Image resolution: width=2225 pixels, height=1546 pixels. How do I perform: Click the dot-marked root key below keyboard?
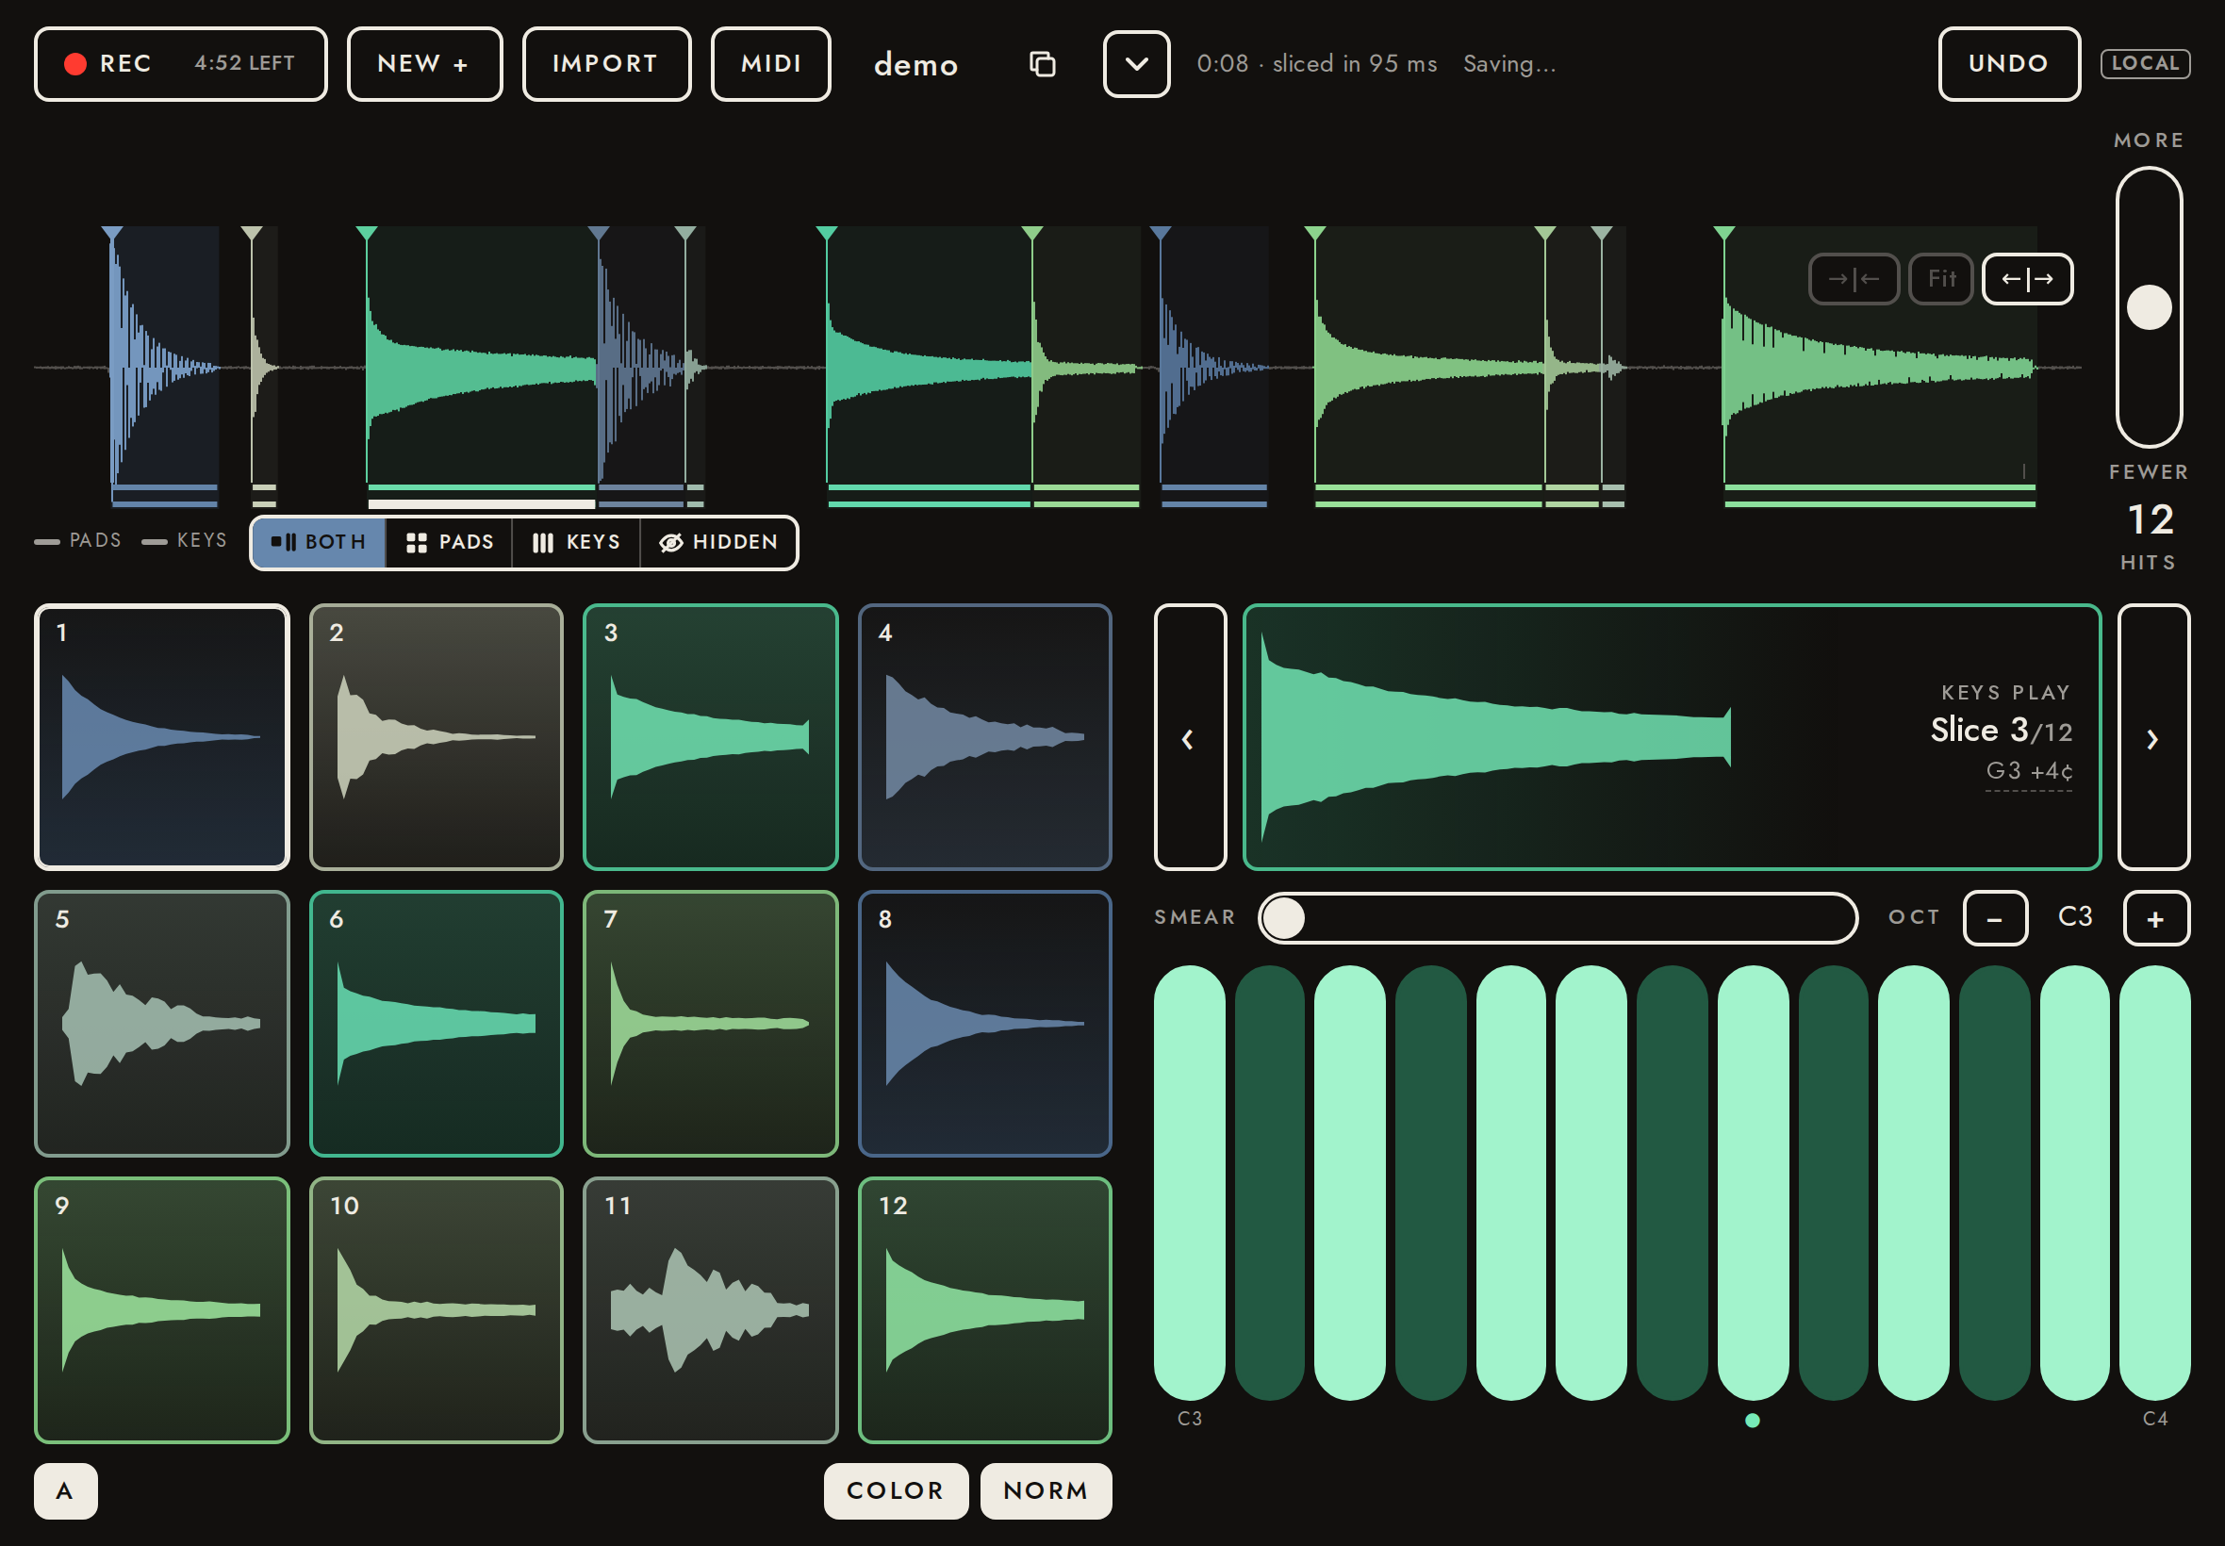pos(1752,1420)
